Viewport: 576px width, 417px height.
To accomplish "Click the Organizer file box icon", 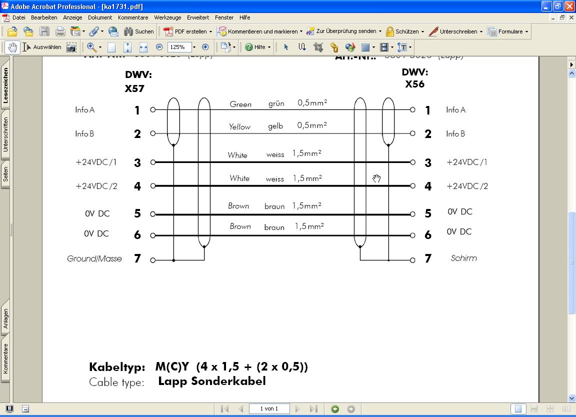I will 75,31.
